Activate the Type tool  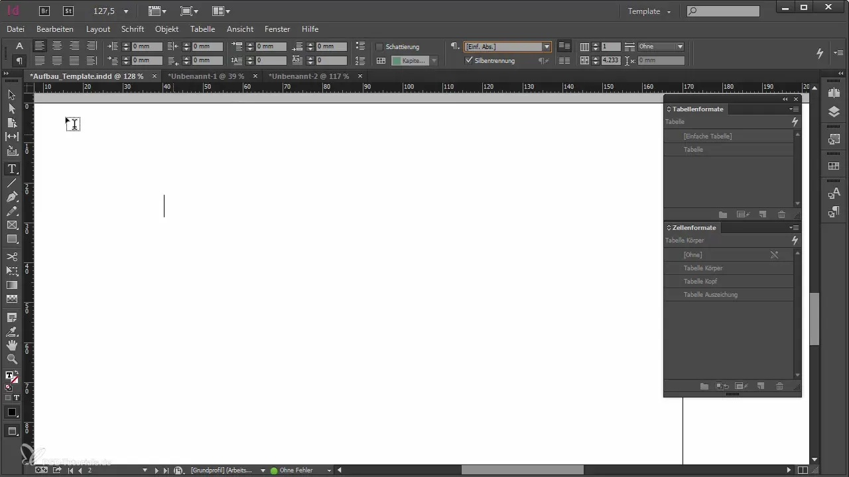coord(12,169)
